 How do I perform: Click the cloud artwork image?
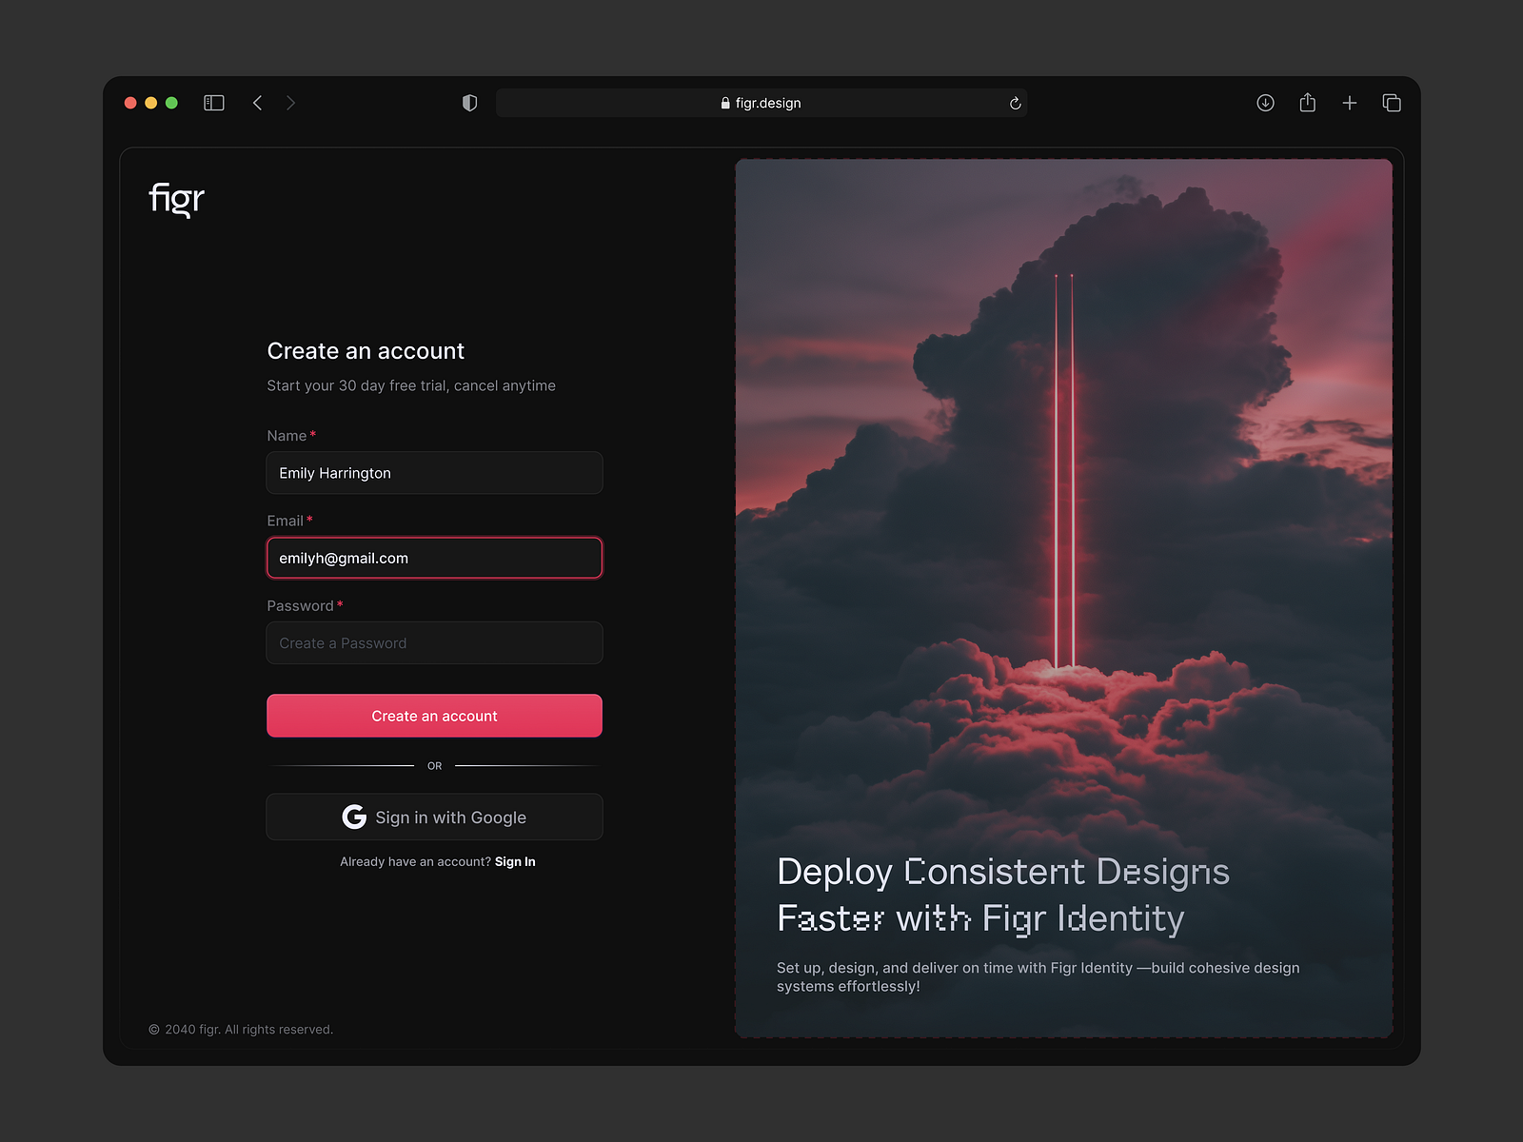pyautogui.click(x=1063, y=476)
